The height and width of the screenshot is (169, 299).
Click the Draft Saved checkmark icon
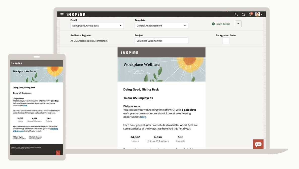(x=213, y=24)
